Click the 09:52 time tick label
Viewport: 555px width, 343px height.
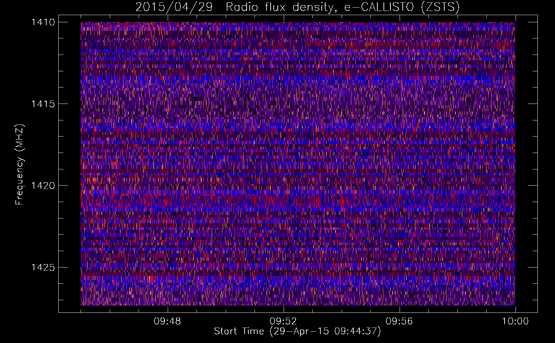[x=283, y=321]
